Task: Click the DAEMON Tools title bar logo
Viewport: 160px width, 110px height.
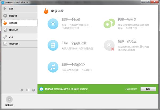Action: (3, 2)
